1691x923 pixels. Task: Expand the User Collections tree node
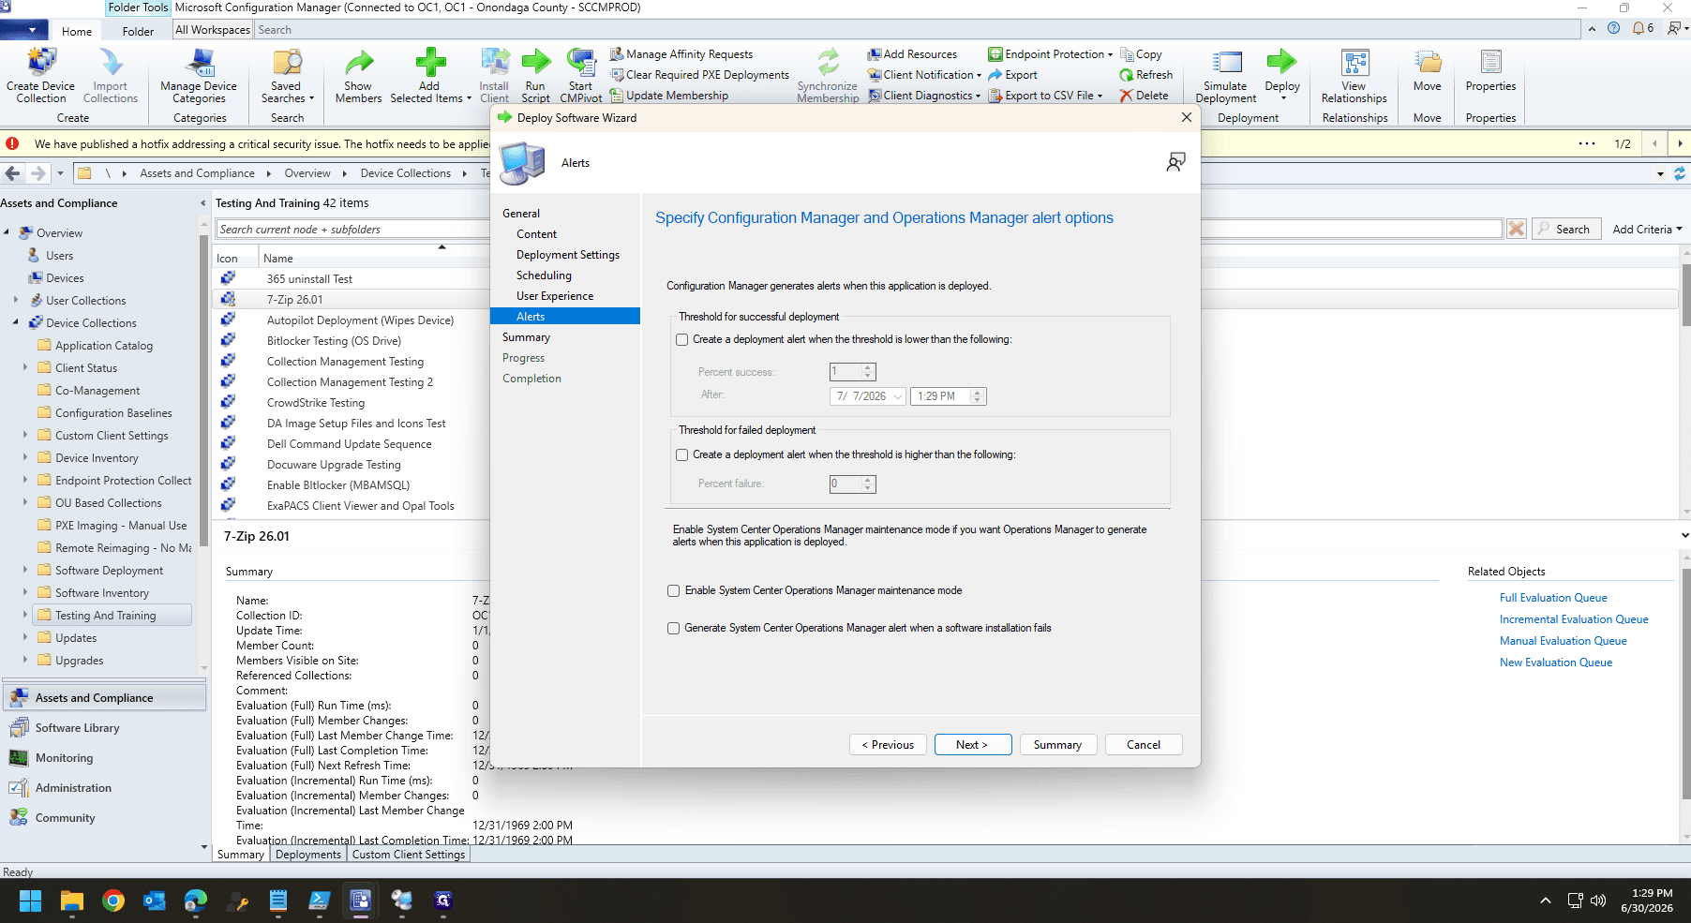click(x=16, y=301)
